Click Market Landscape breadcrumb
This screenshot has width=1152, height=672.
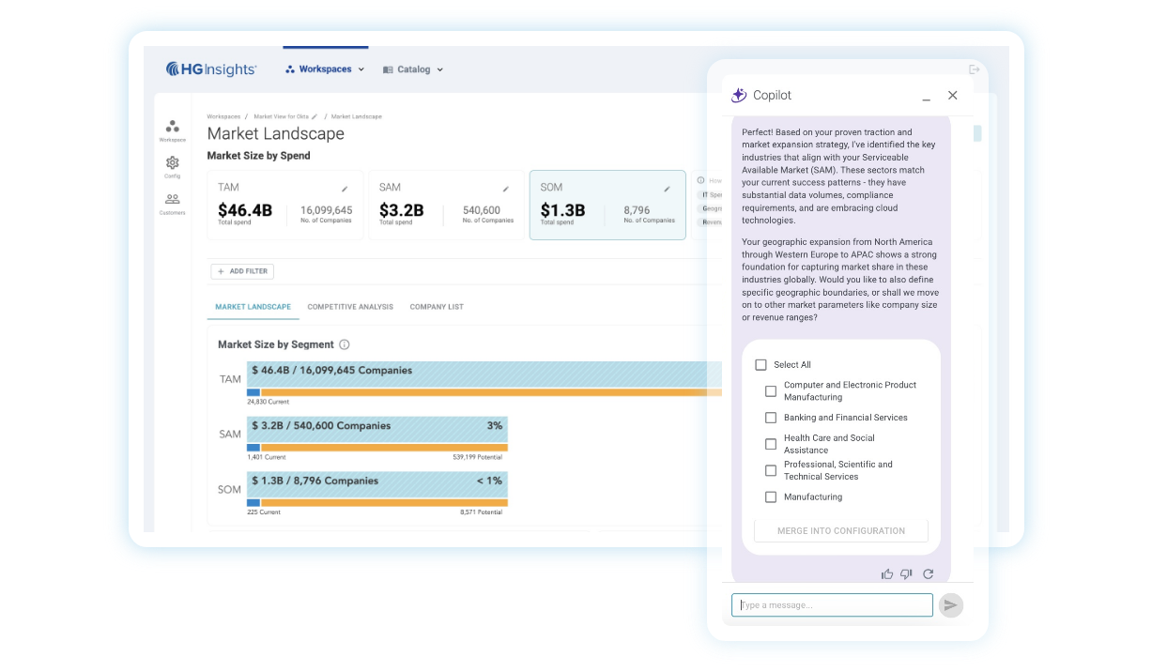pyautogui.click(x=357, y=116)
